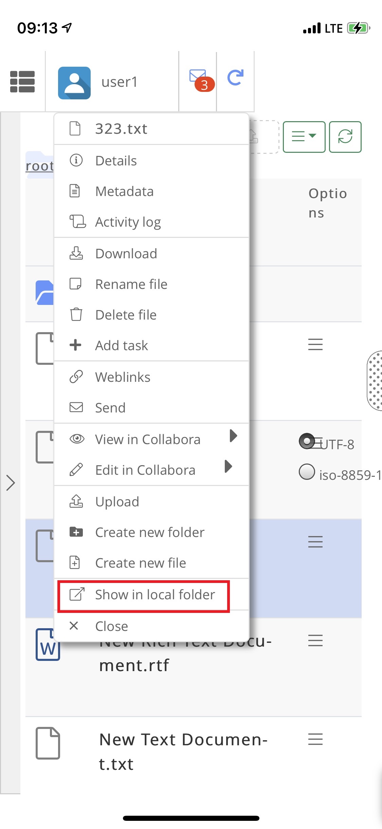Select Metadata in the context menu

click(151, 191)
